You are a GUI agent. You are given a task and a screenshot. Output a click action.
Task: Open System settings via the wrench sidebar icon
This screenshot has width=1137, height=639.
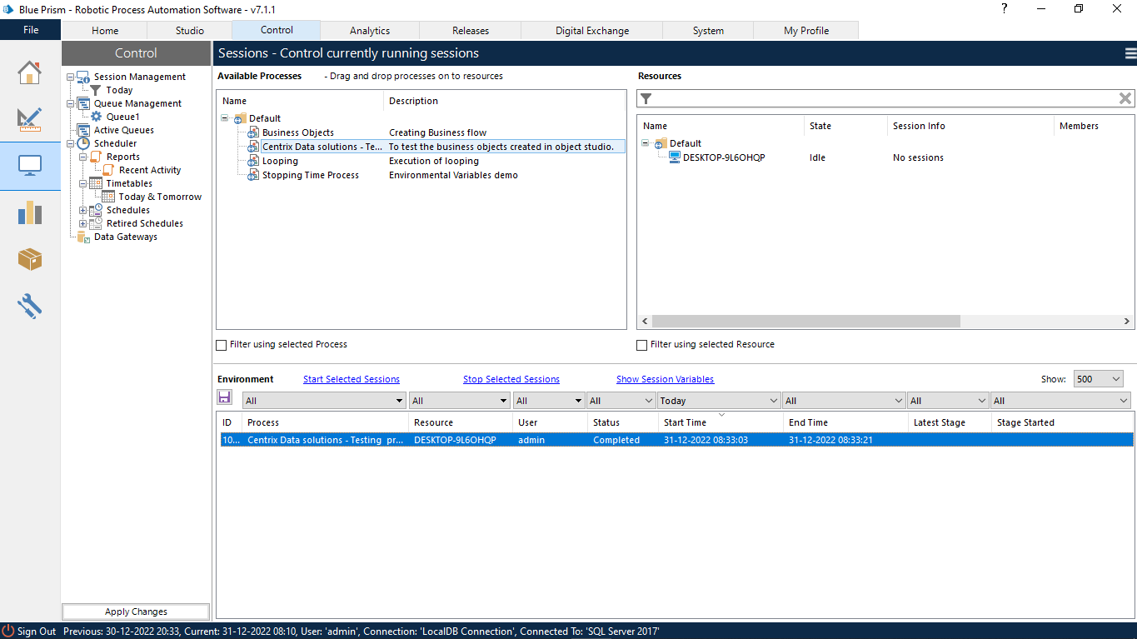30,306
